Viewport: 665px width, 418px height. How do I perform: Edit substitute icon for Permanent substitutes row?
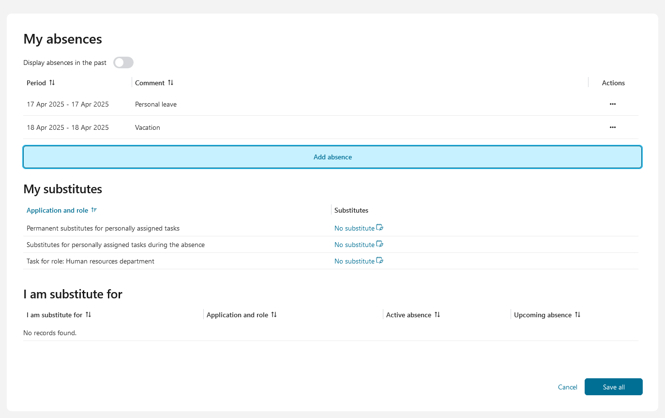[x=380, y=228]
